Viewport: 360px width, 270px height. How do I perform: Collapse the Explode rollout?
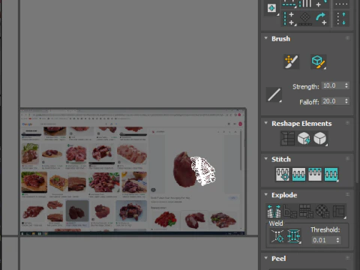(x=266, y=194)
